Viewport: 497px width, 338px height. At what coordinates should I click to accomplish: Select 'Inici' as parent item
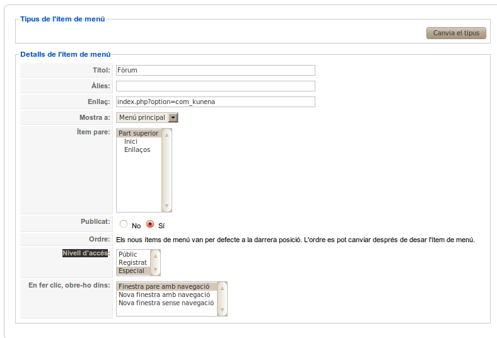131,141
